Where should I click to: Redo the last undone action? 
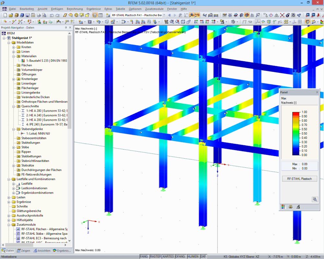pos(57,15)
